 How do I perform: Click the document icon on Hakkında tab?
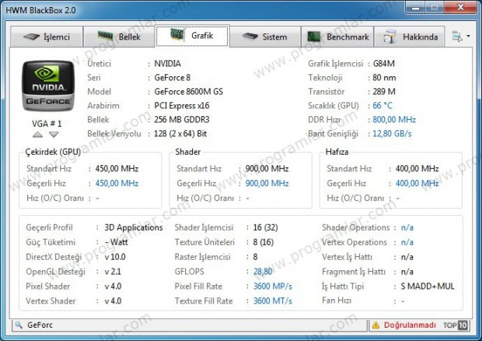pos(389,37)
